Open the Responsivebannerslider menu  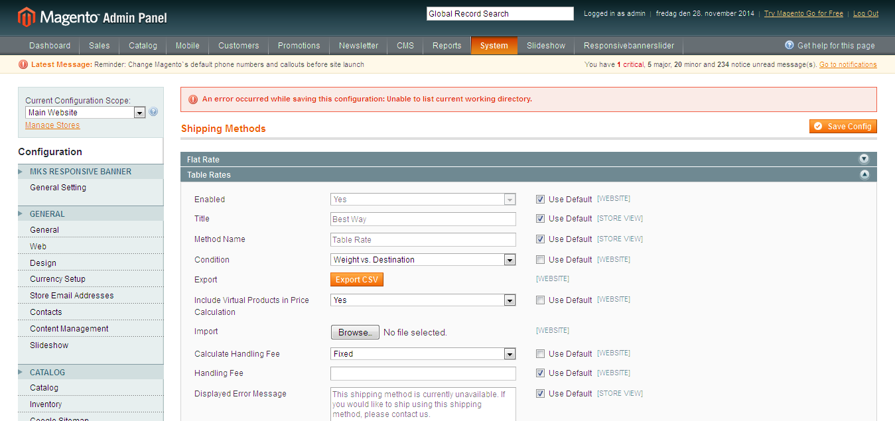[629, 46]
